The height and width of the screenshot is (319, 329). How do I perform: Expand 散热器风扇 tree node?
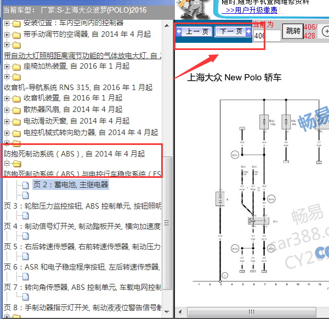pos(7,110)
